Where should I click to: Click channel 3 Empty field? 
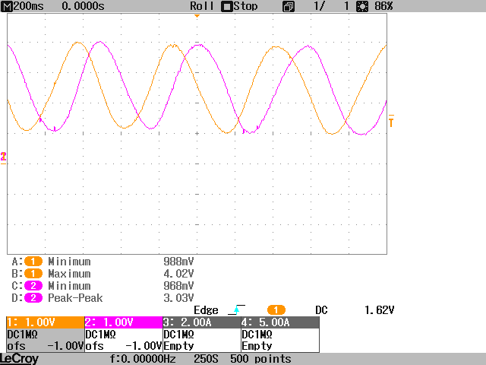(178, 346)
